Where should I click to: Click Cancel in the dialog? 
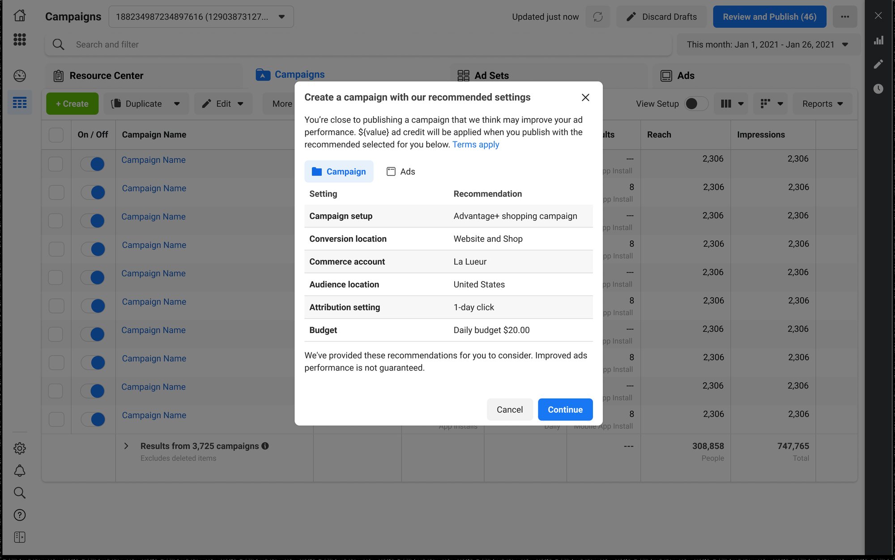point(510,410)
